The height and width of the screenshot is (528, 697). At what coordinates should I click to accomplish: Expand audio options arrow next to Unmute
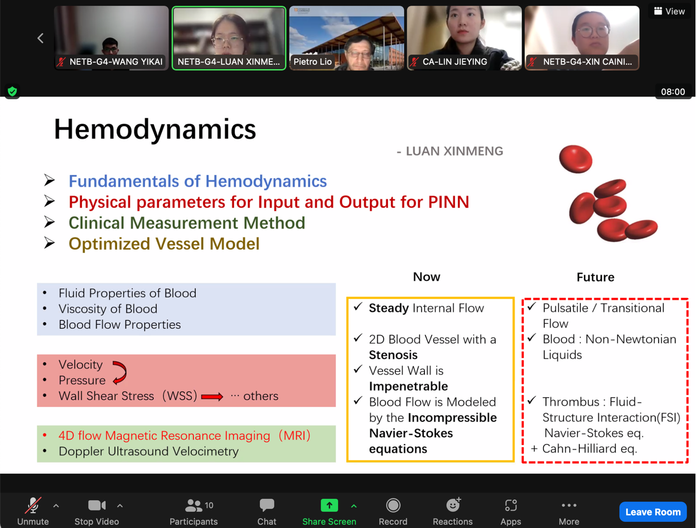(x=56, y=505)
